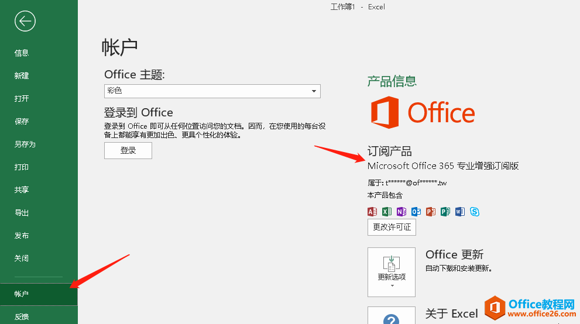Image resolution: width=580 pixels, height=324 pixels.
Task: Click the Word app icon
Action: 460,212
